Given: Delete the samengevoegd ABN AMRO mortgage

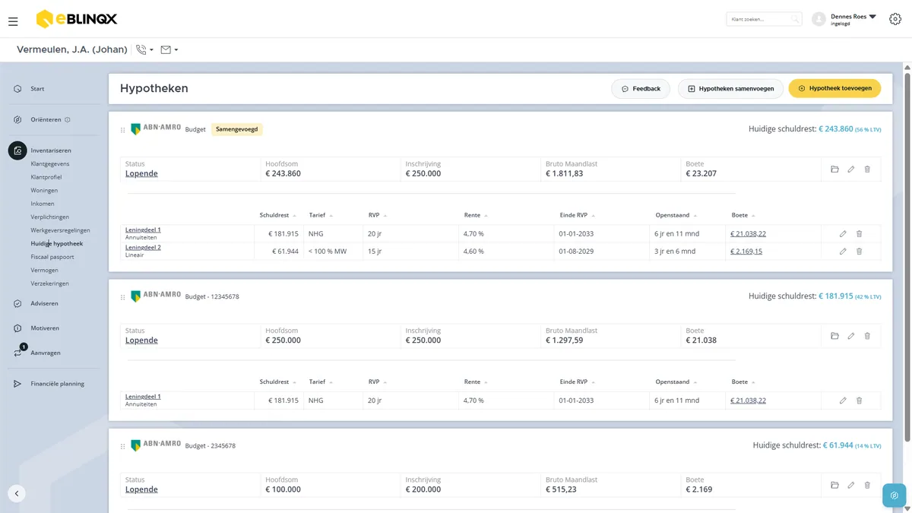Looking at the screenshot, I should tap(867, 169).
